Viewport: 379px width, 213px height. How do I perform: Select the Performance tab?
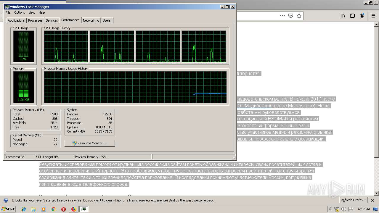click(x=70, y=20)
